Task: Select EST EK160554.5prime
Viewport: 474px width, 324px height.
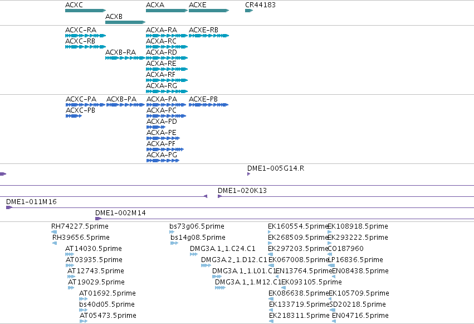Action: click(270, 232)
